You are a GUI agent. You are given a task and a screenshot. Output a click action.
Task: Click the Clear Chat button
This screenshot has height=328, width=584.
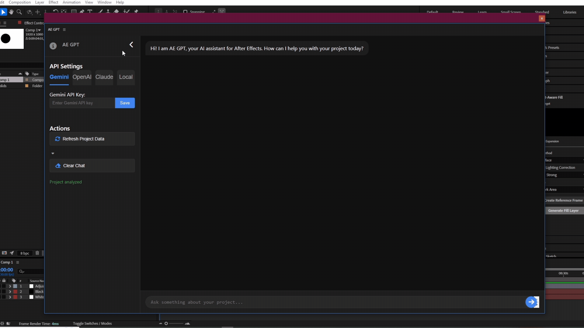pos(92,166)
